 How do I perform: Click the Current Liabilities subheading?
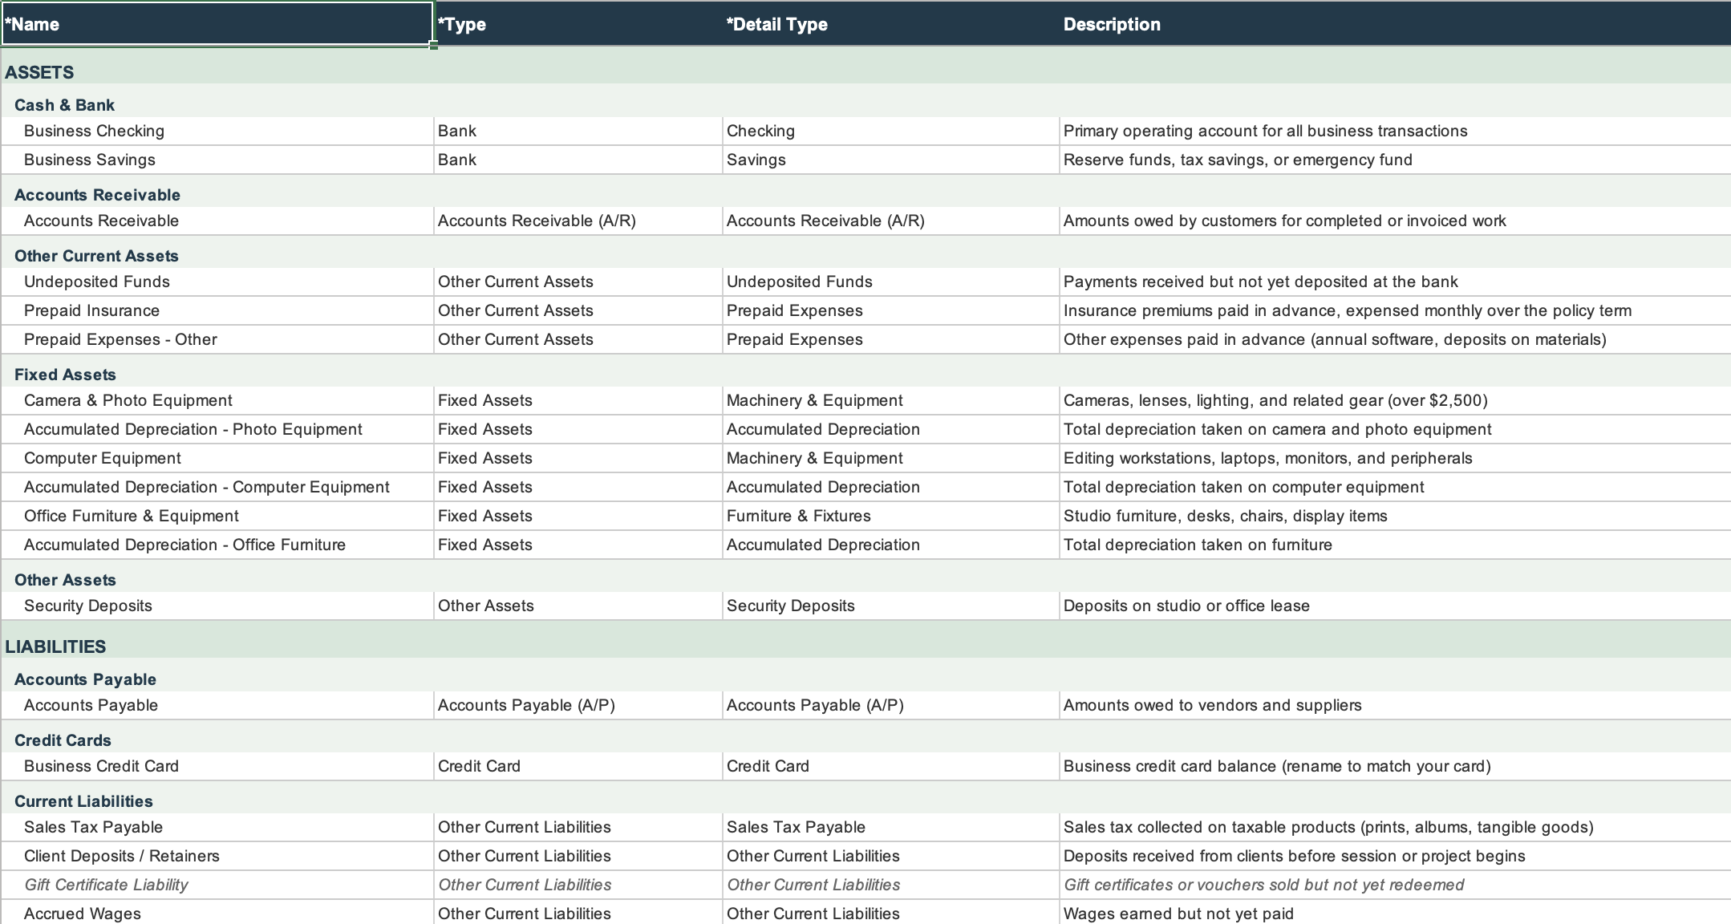83,801
